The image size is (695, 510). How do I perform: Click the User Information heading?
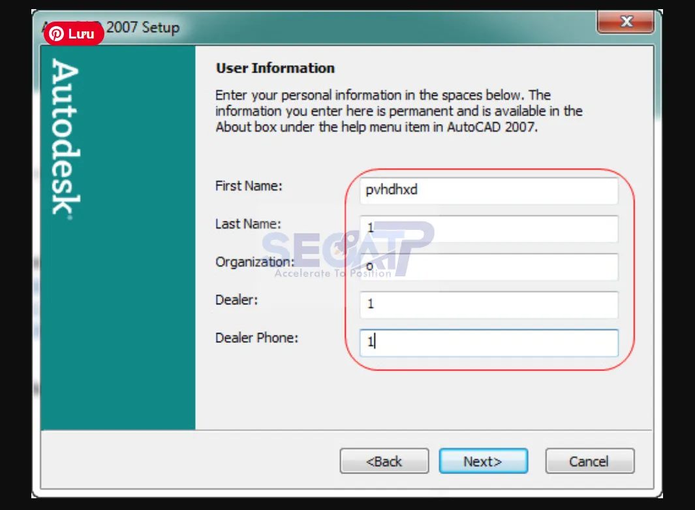click(275, 68)
